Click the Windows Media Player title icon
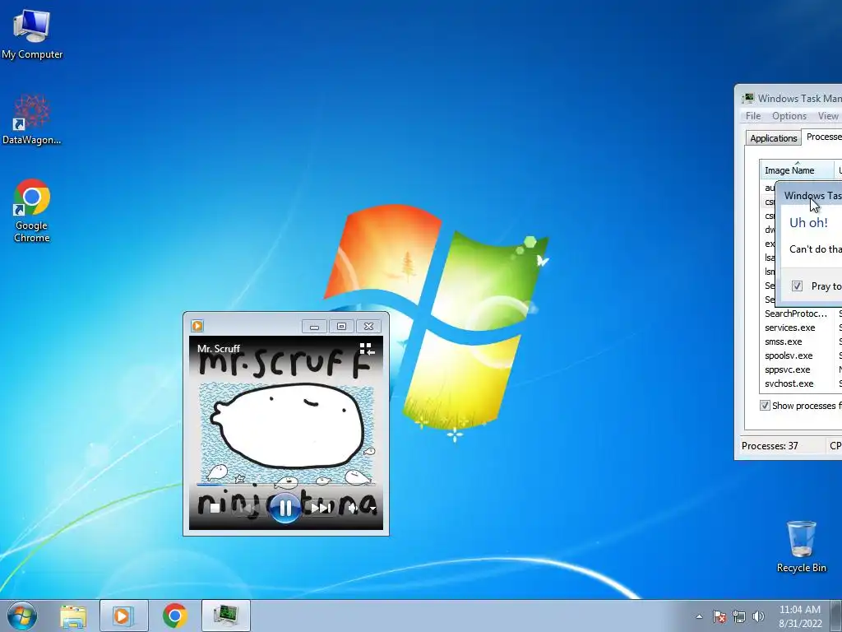Screen dimensions: 842x632 point(197,326)
